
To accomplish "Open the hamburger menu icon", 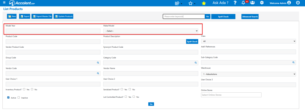I will (4, 3).
